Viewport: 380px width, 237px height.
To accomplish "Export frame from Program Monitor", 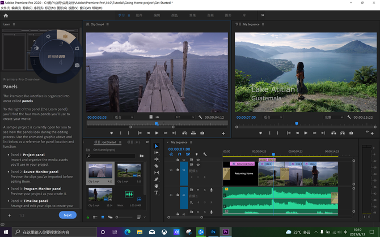I will coord(351,133).
